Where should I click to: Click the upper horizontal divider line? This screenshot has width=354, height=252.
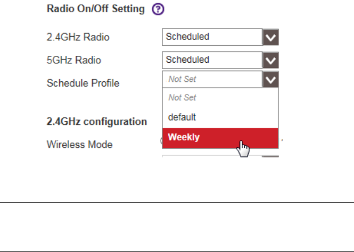pos(177,202)
